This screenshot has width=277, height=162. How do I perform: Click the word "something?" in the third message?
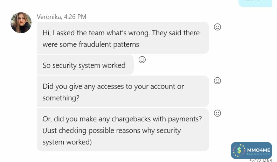pos(61,98)
